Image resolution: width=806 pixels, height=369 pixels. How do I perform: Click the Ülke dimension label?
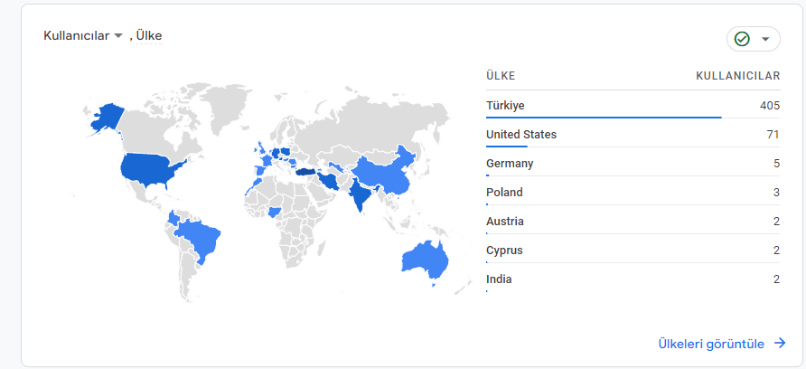[149, 35]
